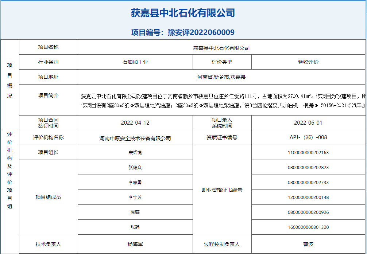This screenshot has width=367, height=254.
Task: Select certificate number 1100000000202163
Action: point(308,152)
